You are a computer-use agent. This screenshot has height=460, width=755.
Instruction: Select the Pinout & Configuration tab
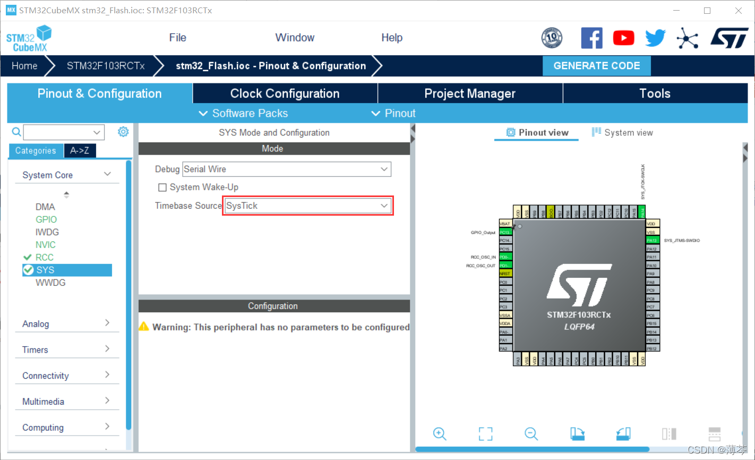pyautogui.click(x=100, y=93)
